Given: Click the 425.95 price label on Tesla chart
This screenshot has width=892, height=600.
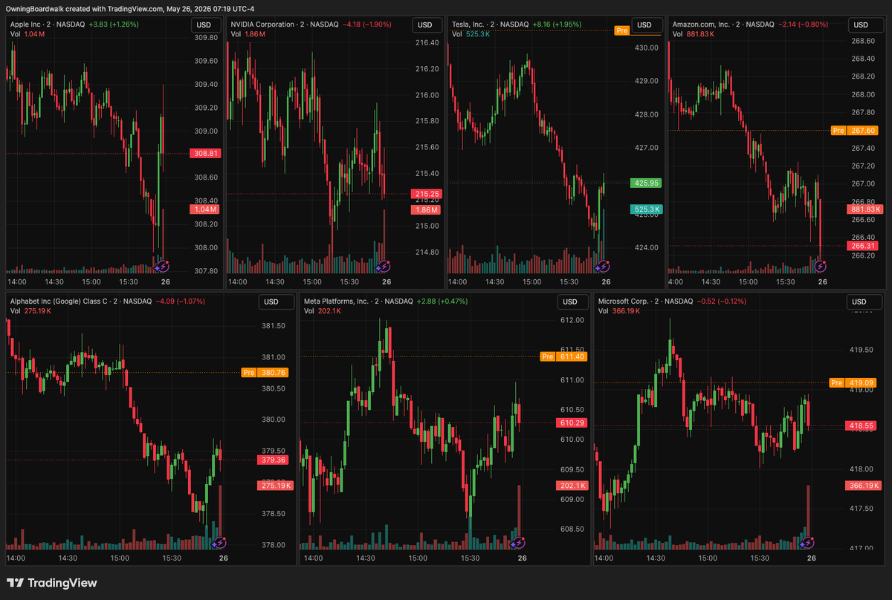Looking at the screenshot, I should (645, 183).
